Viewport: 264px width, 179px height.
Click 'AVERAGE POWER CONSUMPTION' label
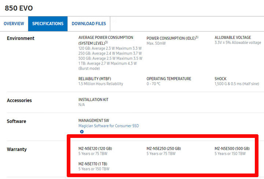tap(106, 37)
